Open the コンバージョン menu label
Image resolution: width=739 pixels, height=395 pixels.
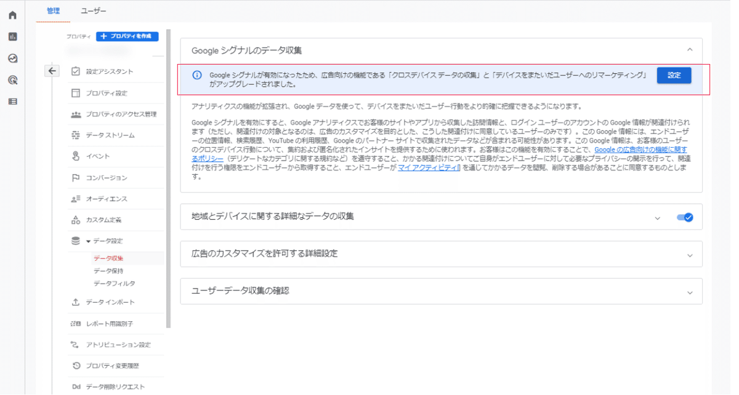[107, 178]
